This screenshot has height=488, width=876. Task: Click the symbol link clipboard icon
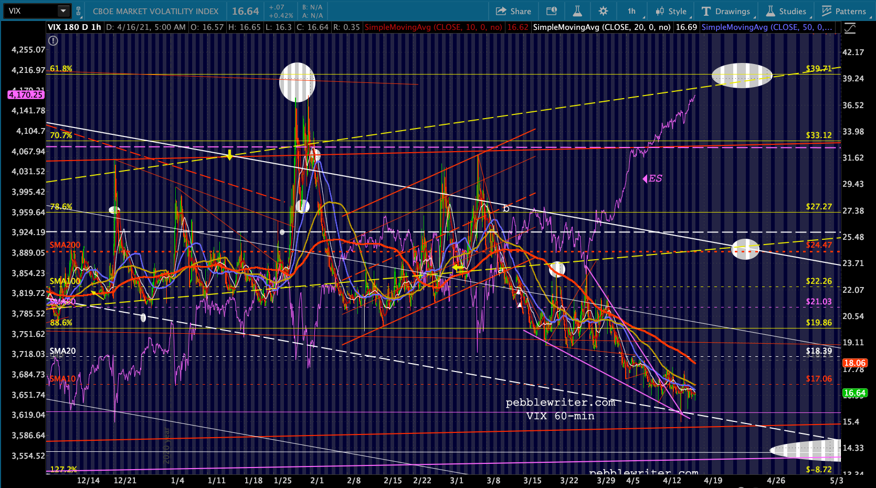click(79, 11)
